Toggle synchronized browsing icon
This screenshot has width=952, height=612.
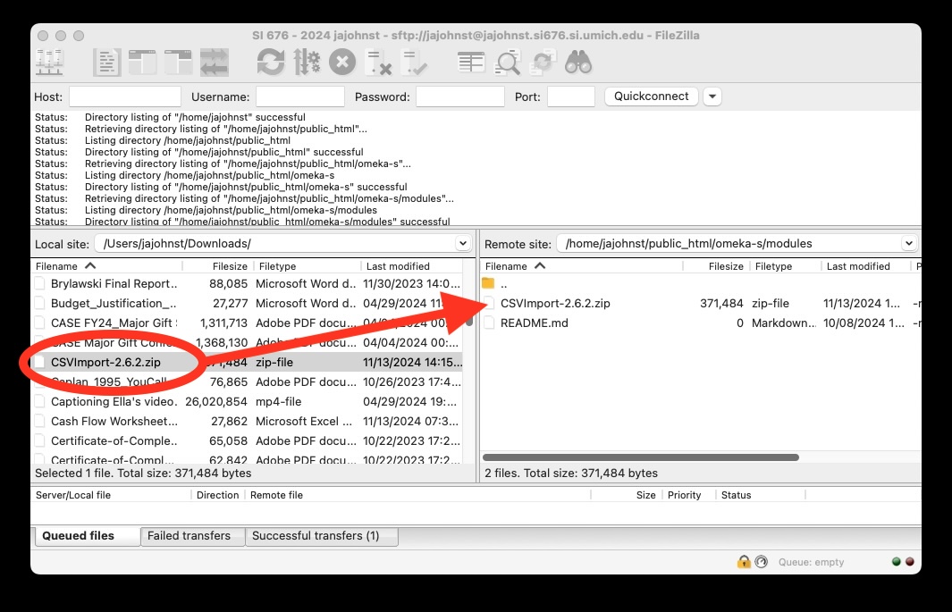click(x=543, y=63)
